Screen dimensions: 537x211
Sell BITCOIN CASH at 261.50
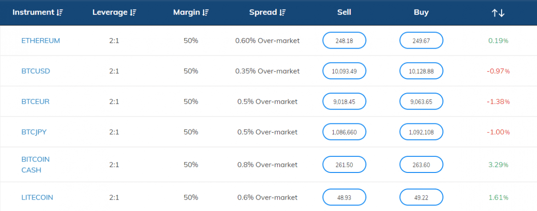pos(344,165)
